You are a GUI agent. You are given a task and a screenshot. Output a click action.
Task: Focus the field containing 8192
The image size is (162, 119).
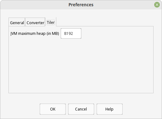pyautogui.click(x=71, y=34)
